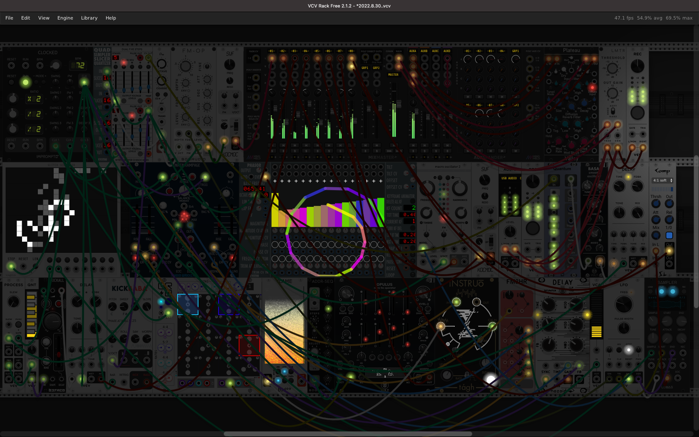699x437 pixels.
Task: Click the Komp Att knob
Action: 656,219
